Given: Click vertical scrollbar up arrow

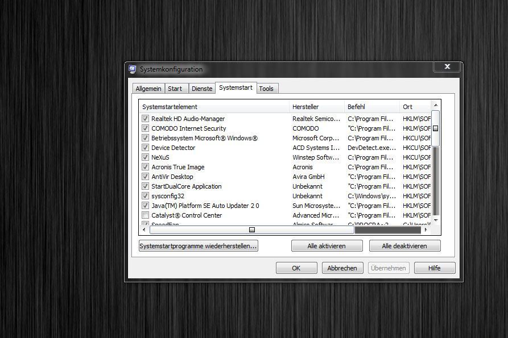Looking at the screenshot, I should pos(436,105).
